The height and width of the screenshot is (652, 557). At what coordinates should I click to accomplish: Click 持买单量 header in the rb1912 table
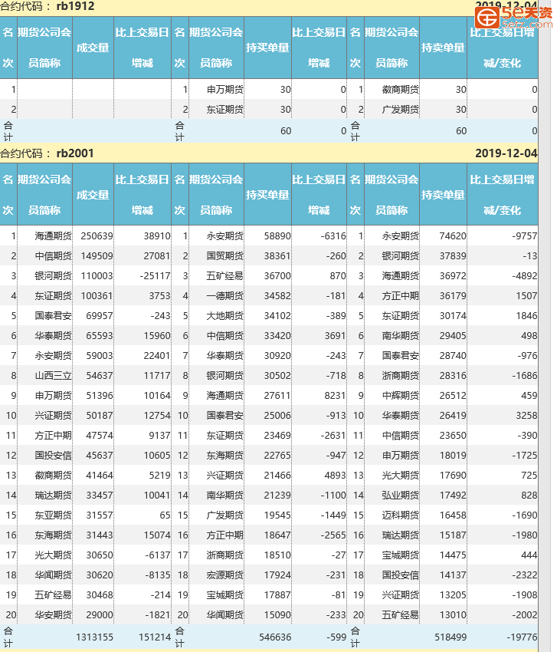pos(267,48)
